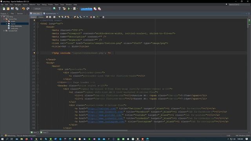Click the editor horizontal scrollbar
The height and width of the screenshot is (141, 251).
84,130
